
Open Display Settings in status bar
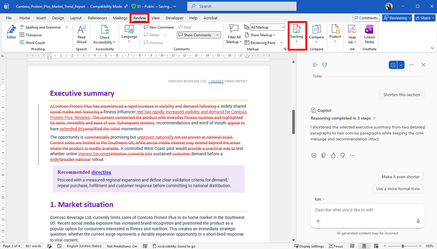click(x=309, y=246)
